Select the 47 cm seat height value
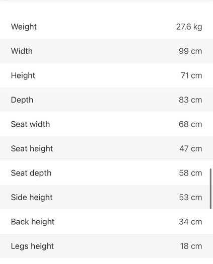 [x=191, y=149]
